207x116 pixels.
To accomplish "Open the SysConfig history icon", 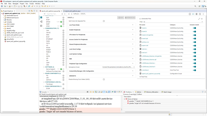I will (x=200, y=14).
